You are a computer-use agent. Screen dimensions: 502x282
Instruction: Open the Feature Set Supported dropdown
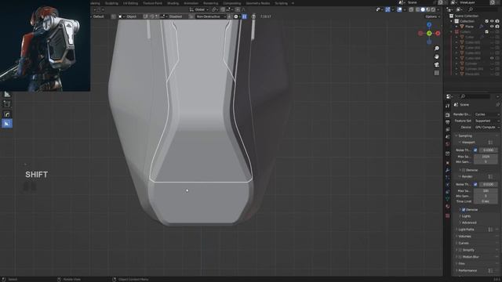[x=486, y=121]
